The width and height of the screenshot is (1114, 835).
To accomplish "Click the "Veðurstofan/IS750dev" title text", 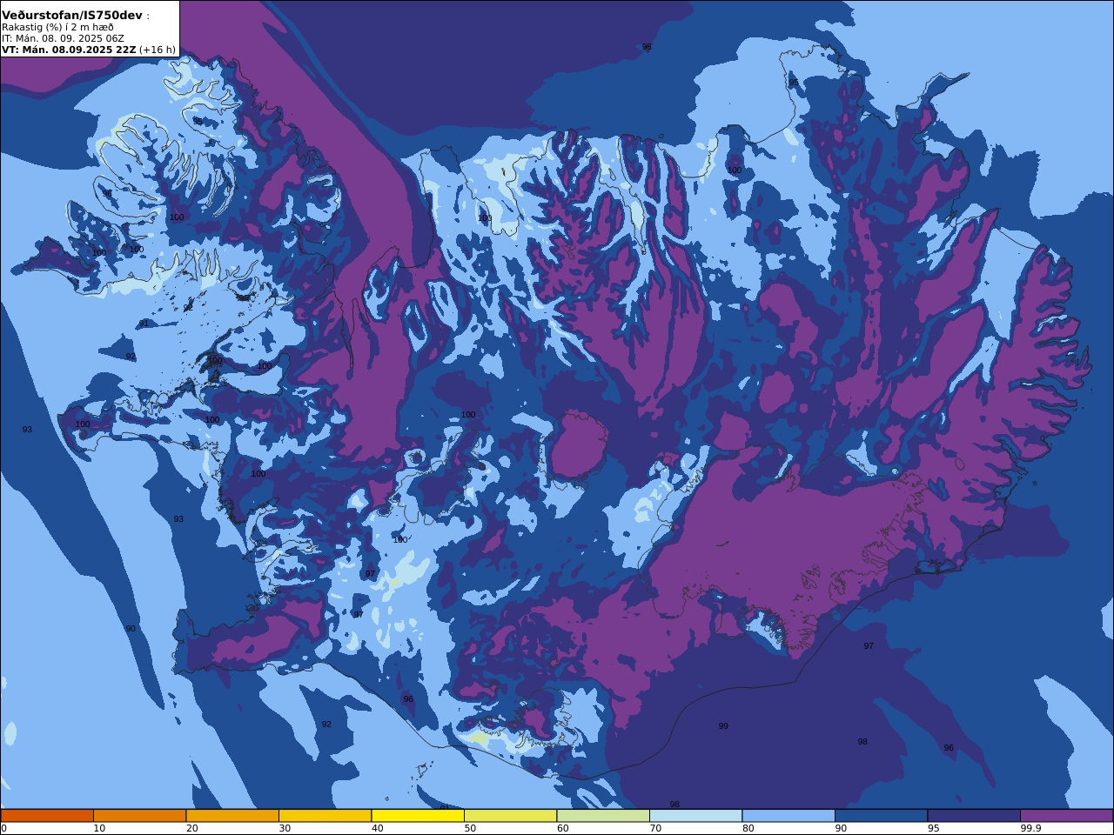I will [71, 16].
